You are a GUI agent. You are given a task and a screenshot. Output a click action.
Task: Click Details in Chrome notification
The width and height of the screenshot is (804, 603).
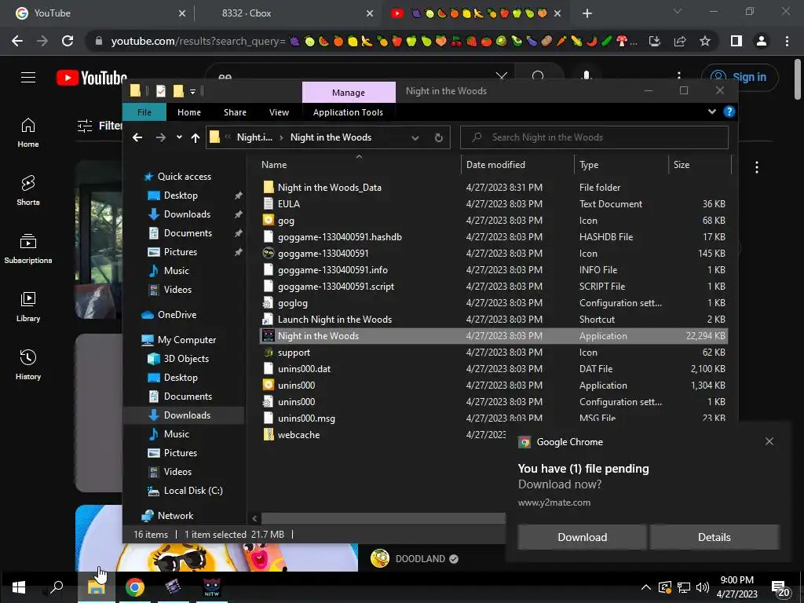[x=714, y=537]
